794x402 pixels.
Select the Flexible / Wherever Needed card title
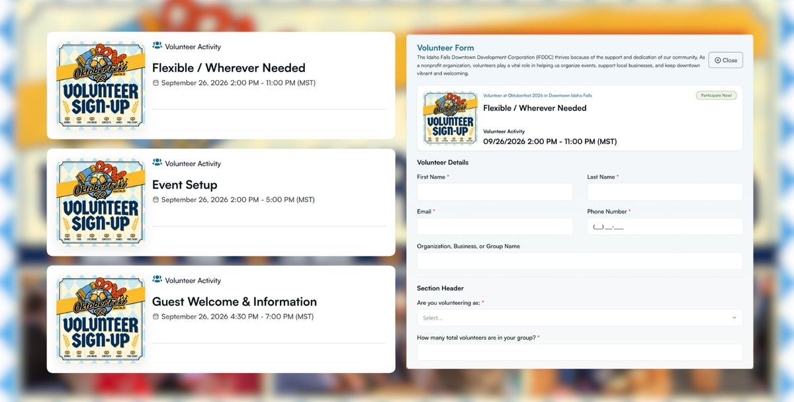pos(229,67)
